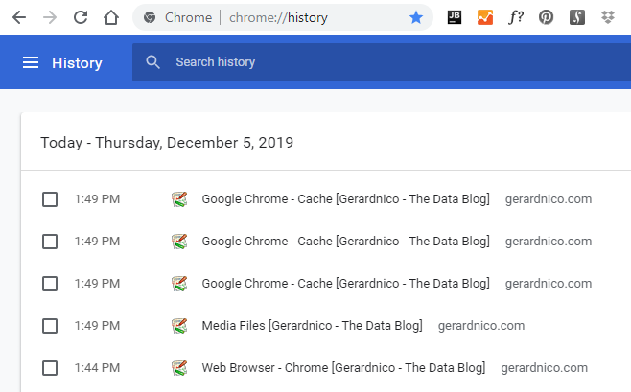This screenshot has height=392, width=631.
Task: Check the 1:44 PM Web Browser entry
Action: point(50,368)
